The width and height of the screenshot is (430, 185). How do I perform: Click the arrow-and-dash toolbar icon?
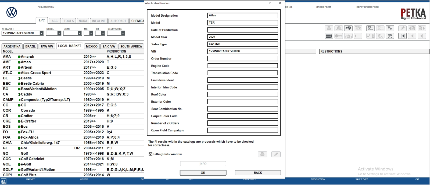358,36
